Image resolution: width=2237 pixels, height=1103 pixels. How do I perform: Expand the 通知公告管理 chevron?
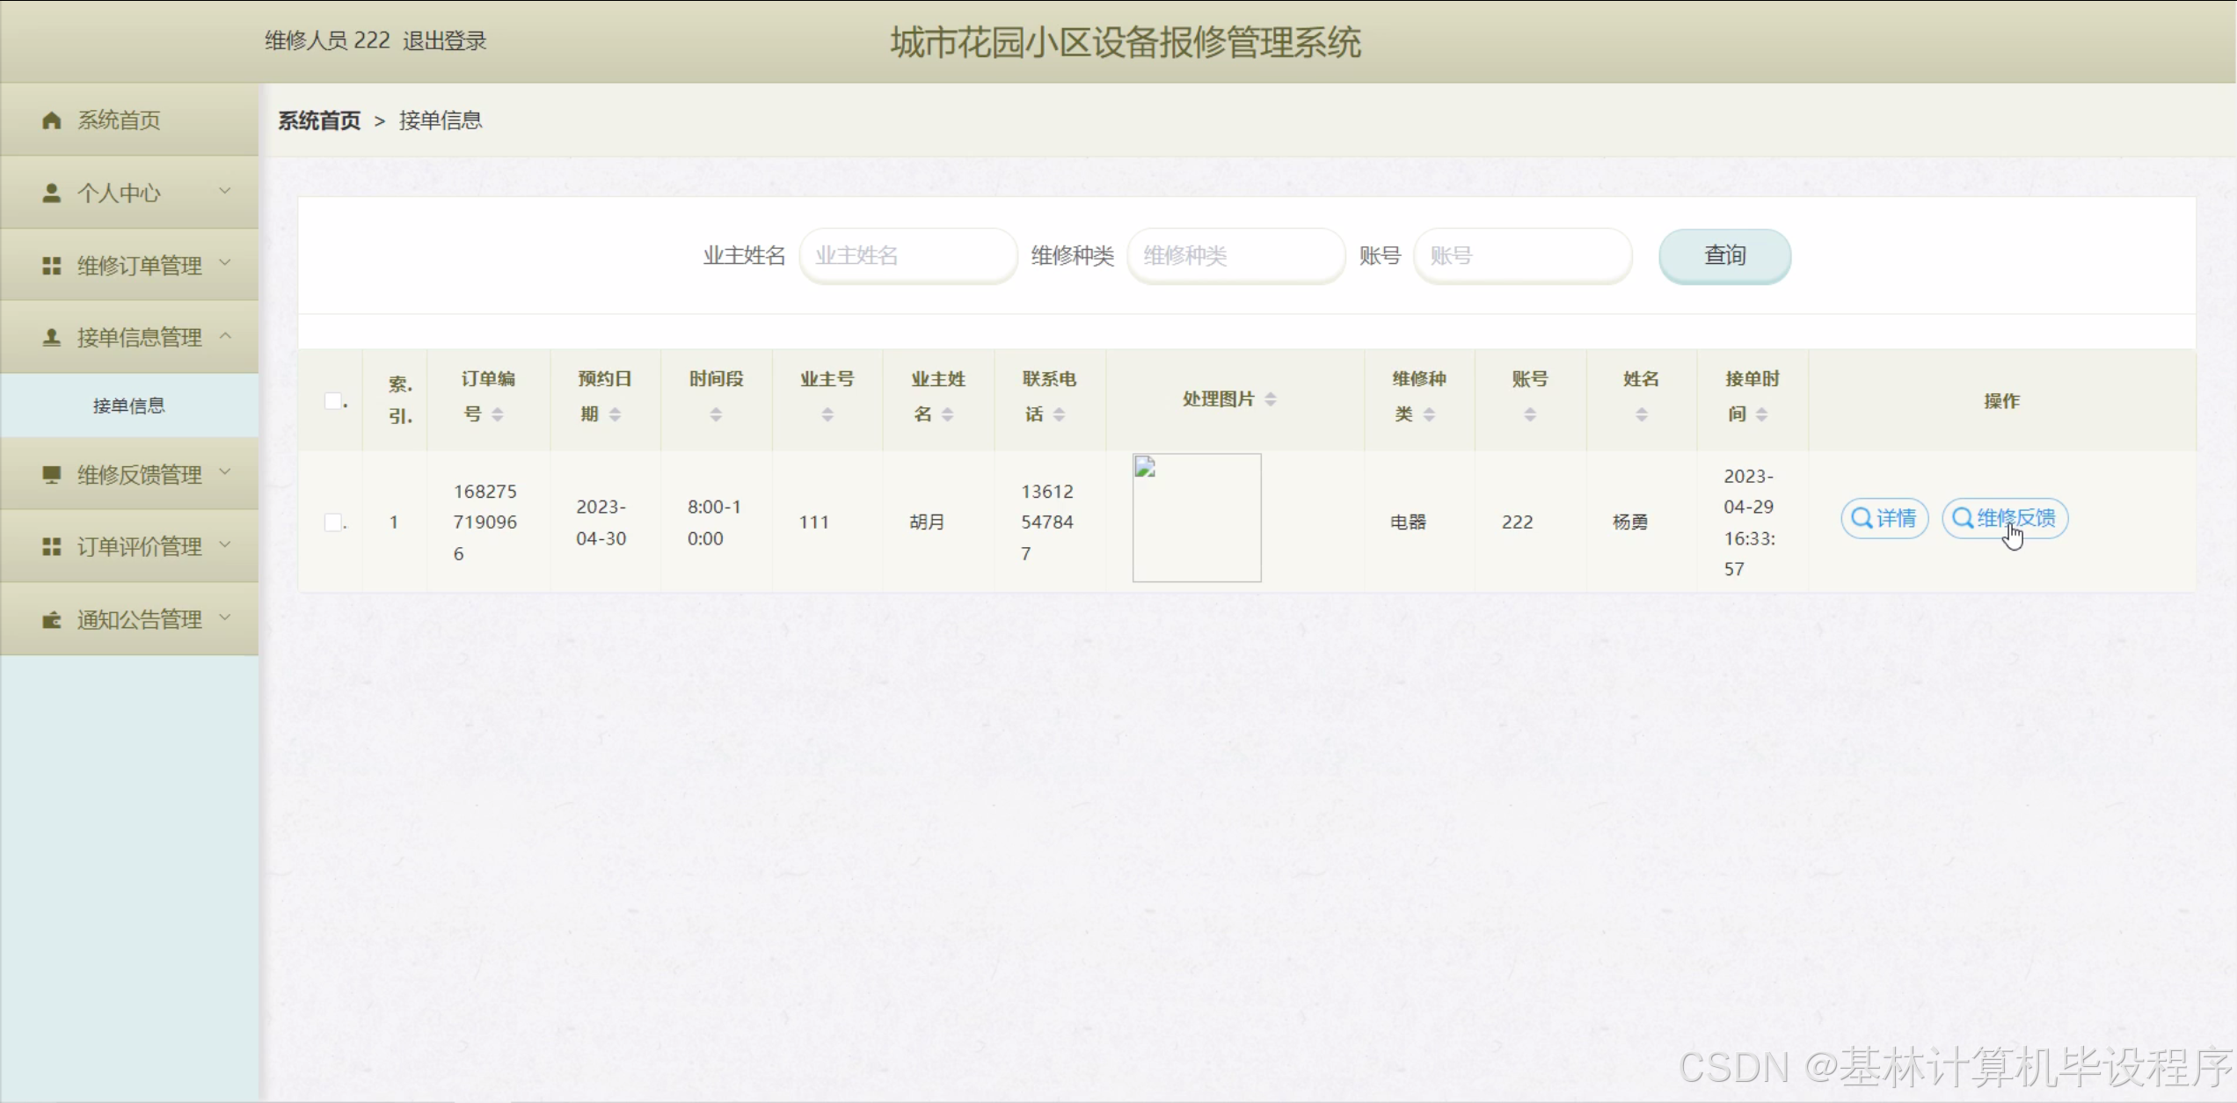(225, 617)
